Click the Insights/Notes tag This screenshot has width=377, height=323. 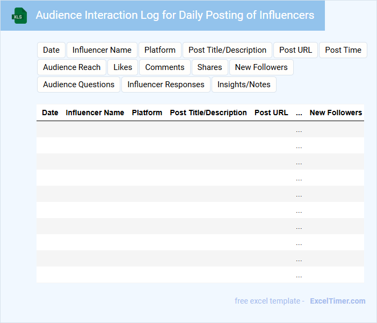(244, 85)
